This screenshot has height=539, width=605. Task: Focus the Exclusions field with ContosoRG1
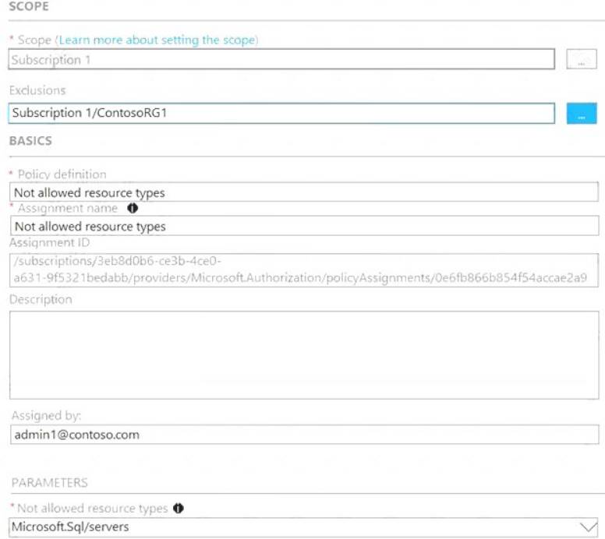click(x=281, y=114)
